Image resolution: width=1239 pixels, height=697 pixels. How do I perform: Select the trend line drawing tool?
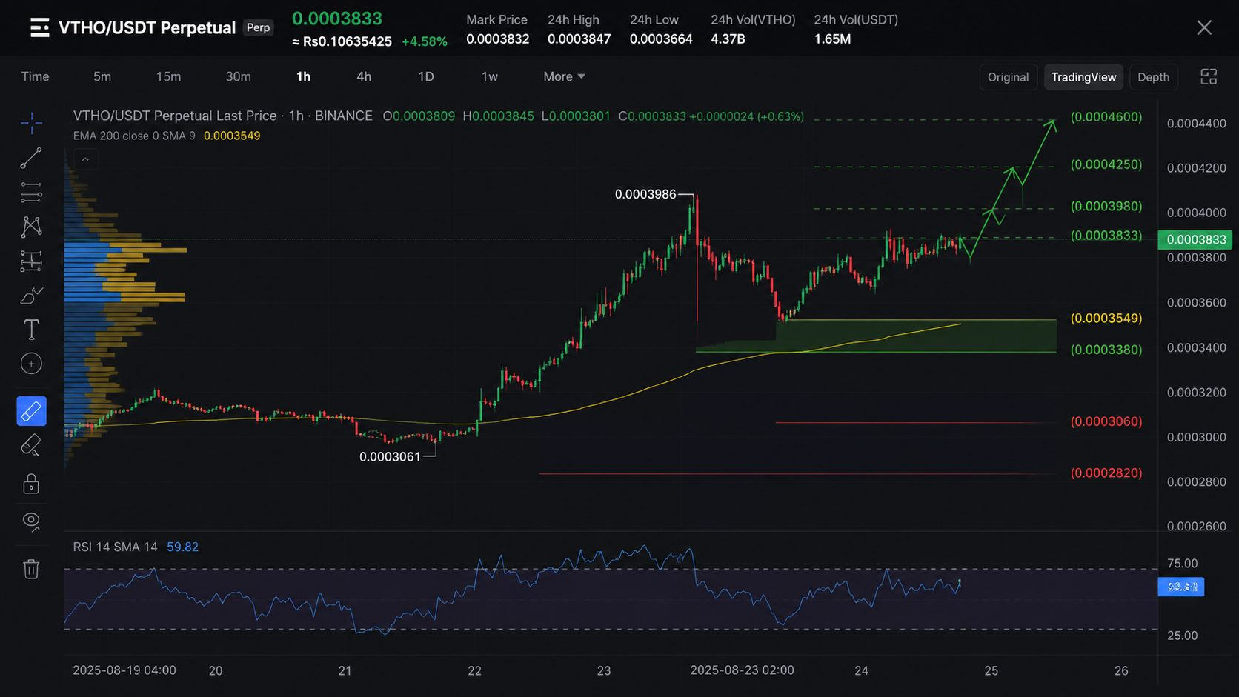tap(31, 158)
